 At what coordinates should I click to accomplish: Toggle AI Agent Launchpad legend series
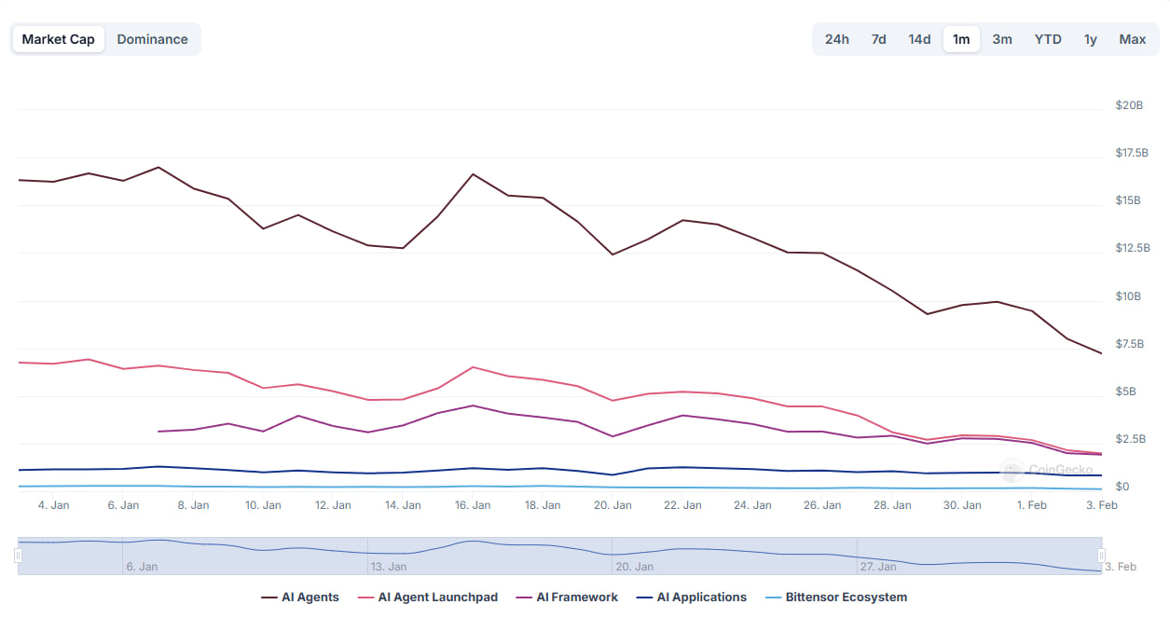tap(428, 598)
